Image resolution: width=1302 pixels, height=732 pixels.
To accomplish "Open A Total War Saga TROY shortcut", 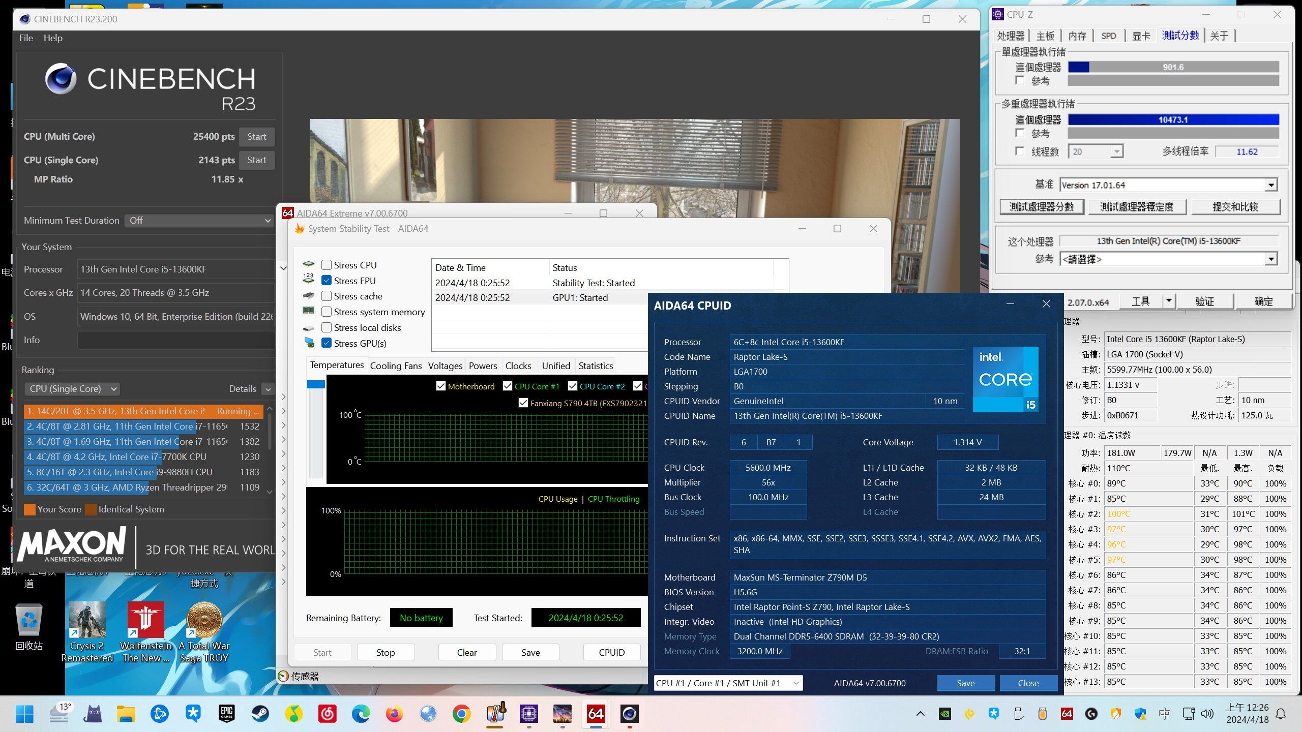I will click(x=204, y=632).
